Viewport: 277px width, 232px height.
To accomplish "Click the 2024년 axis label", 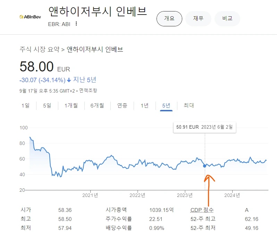I will (x=232, y=195).
